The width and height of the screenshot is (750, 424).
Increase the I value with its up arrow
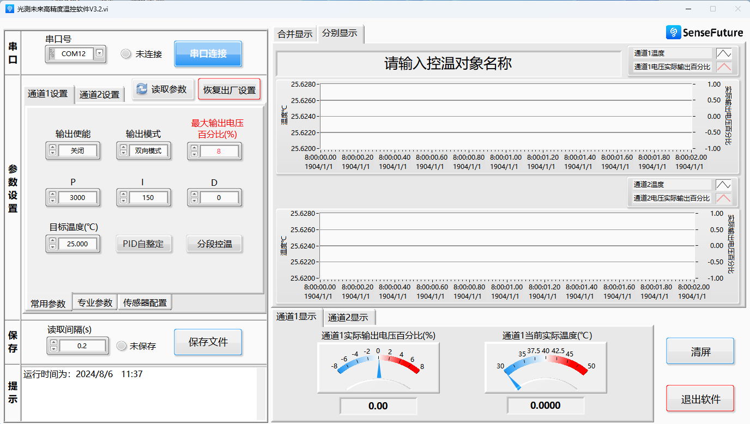124,195
